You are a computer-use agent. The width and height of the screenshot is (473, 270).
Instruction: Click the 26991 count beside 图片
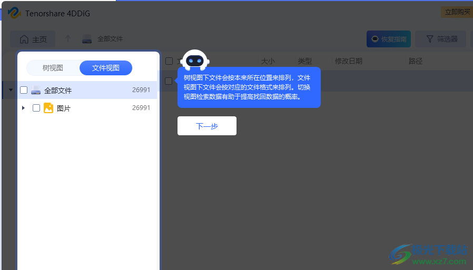point(141,108)
